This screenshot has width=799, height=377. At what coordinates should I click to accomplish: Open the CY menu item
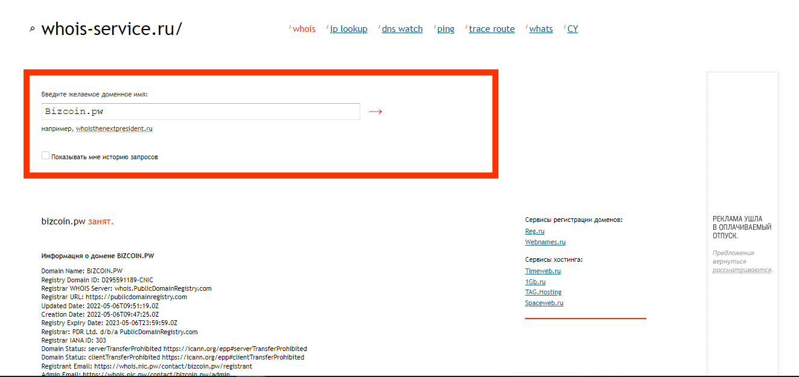pos(572,29)
